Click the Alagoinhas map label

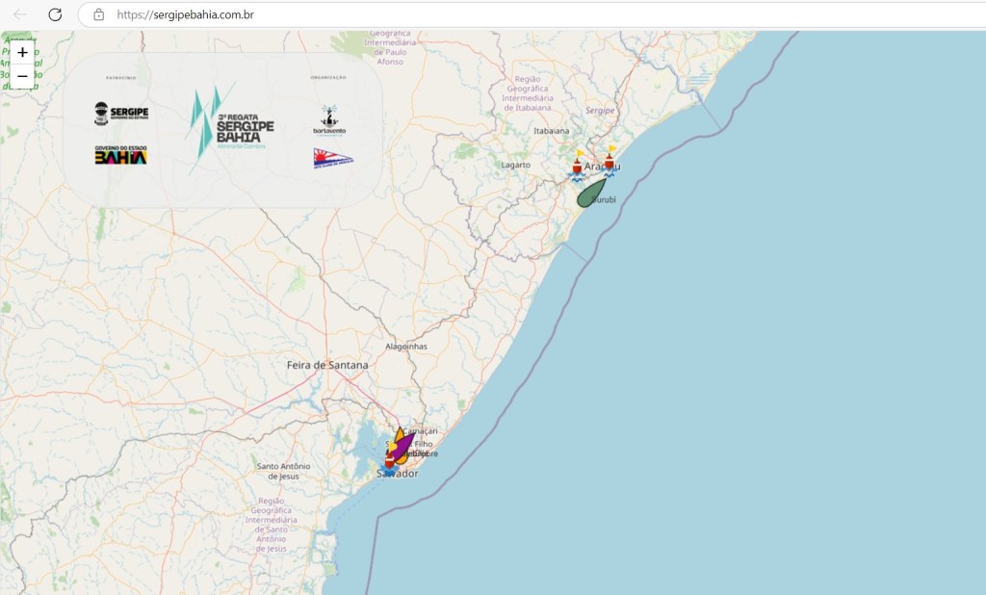(405, 346)
